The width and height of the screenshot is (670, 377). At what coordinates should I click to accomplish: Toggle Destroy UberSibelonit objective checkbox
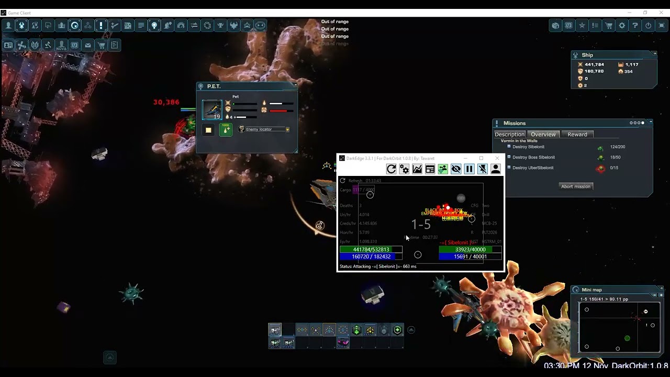coord(509,168)
